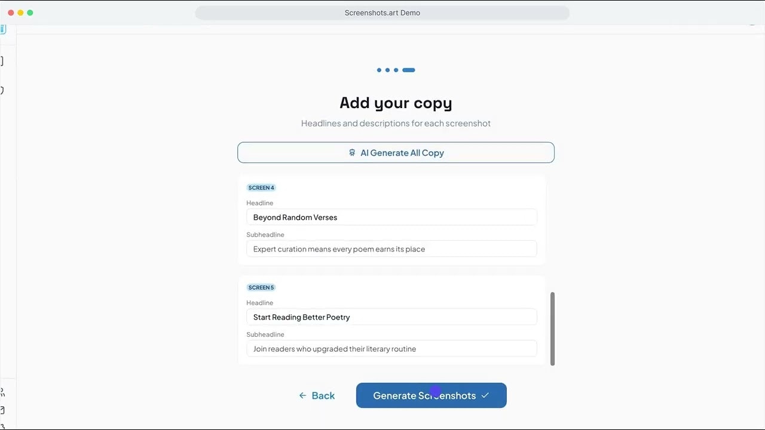Edit the Screen 4 Subheadline about expert curation
765x430 pixels.
click(x=391, y=249)
